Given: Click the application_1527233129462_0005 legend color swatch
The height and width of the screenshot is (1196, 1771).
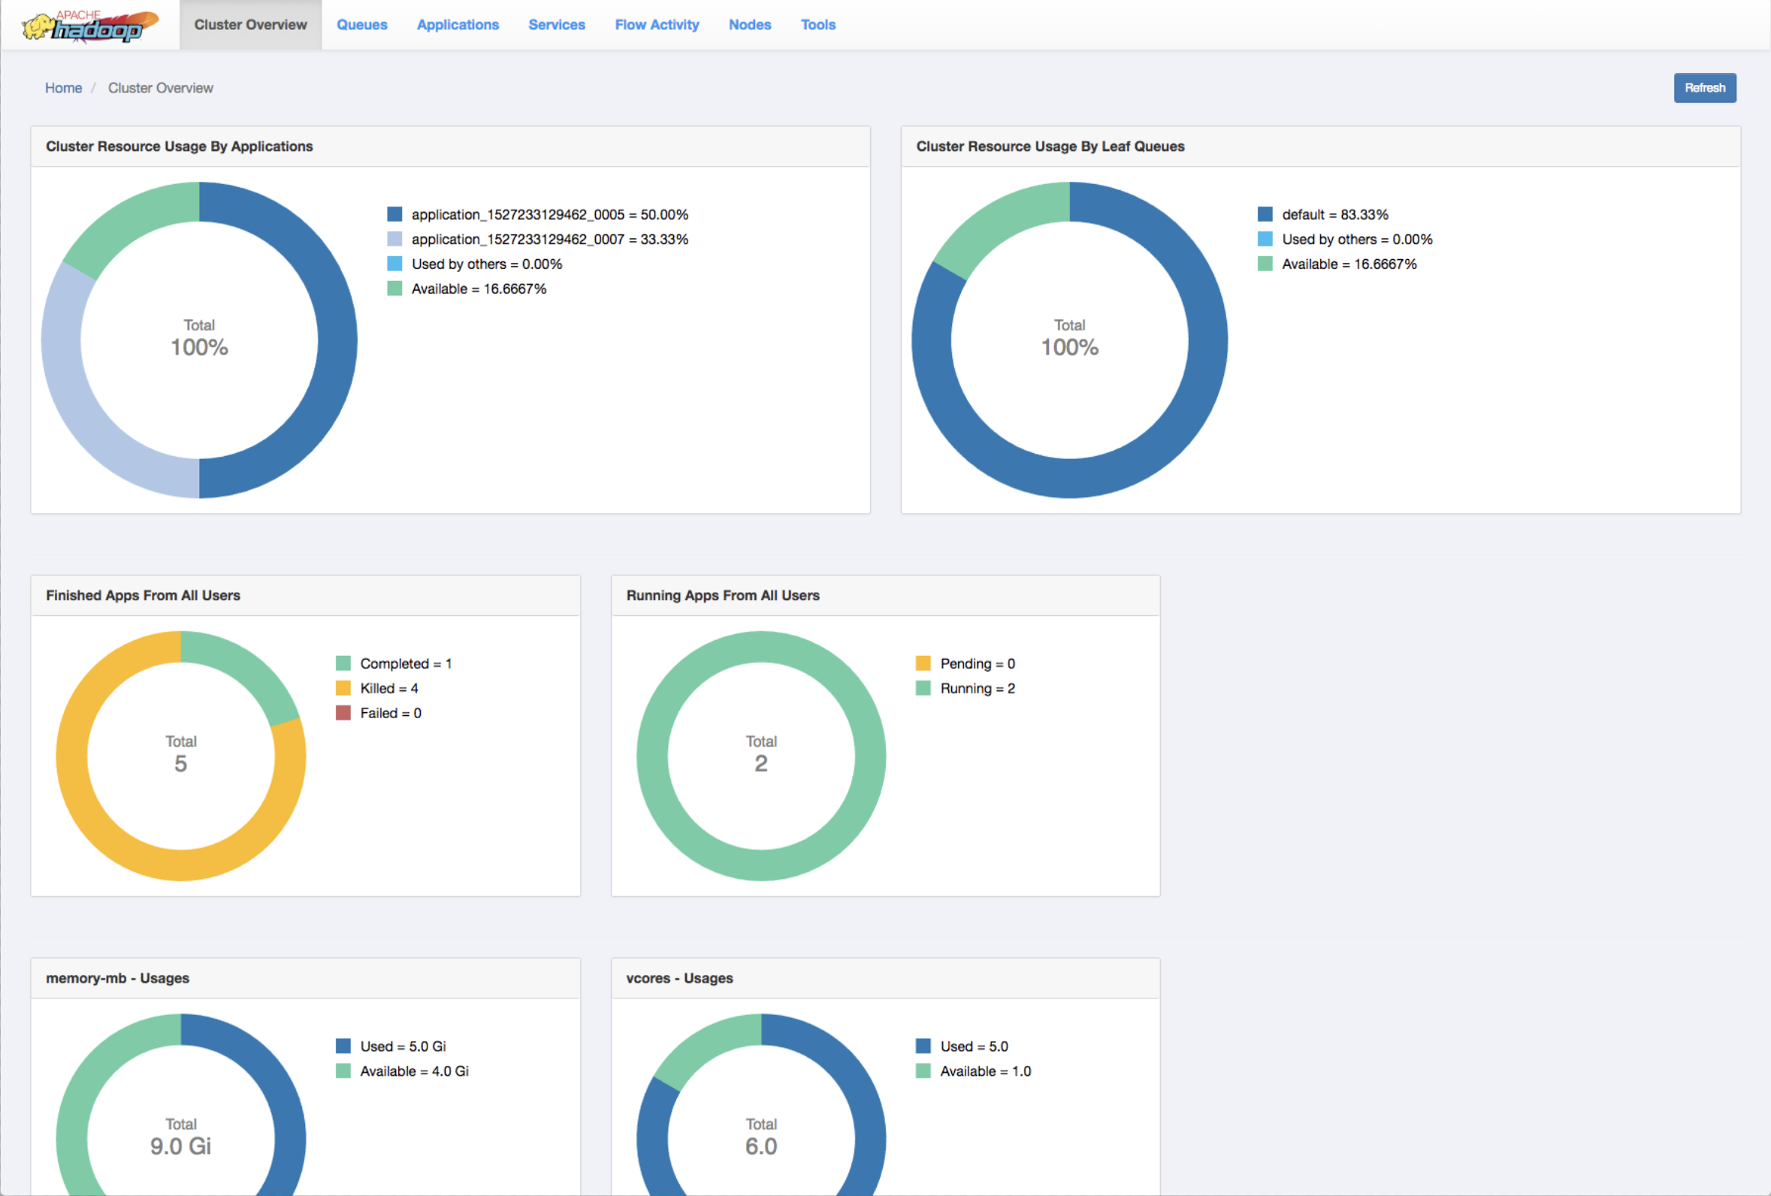Looking at the screenshot, I should 394,214.
